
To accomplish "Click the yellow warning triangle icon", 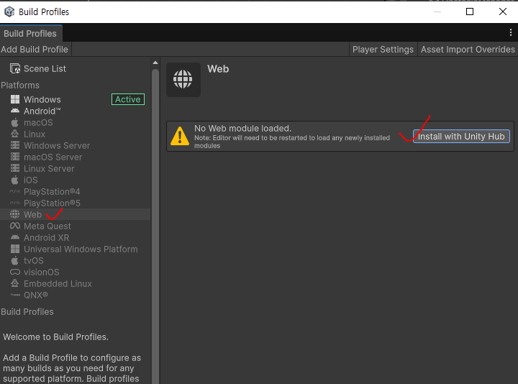I will point(180,136).
